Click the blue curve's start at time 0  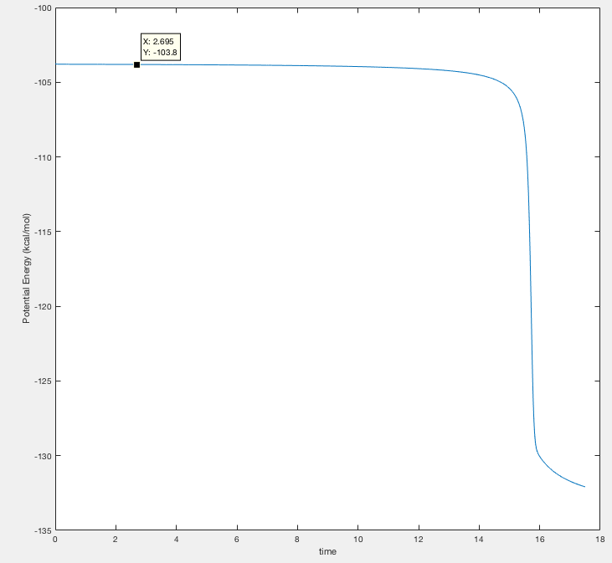56,64
